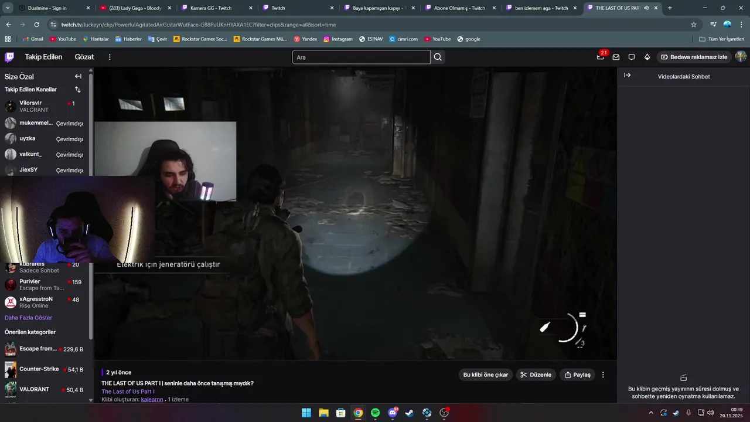Show hidden system tray icons
Screen dimensions: 750x422
[650, 413]
